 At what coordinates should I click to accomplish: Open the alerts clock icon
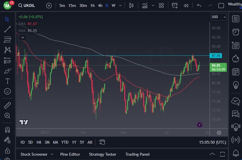point(236,32)
